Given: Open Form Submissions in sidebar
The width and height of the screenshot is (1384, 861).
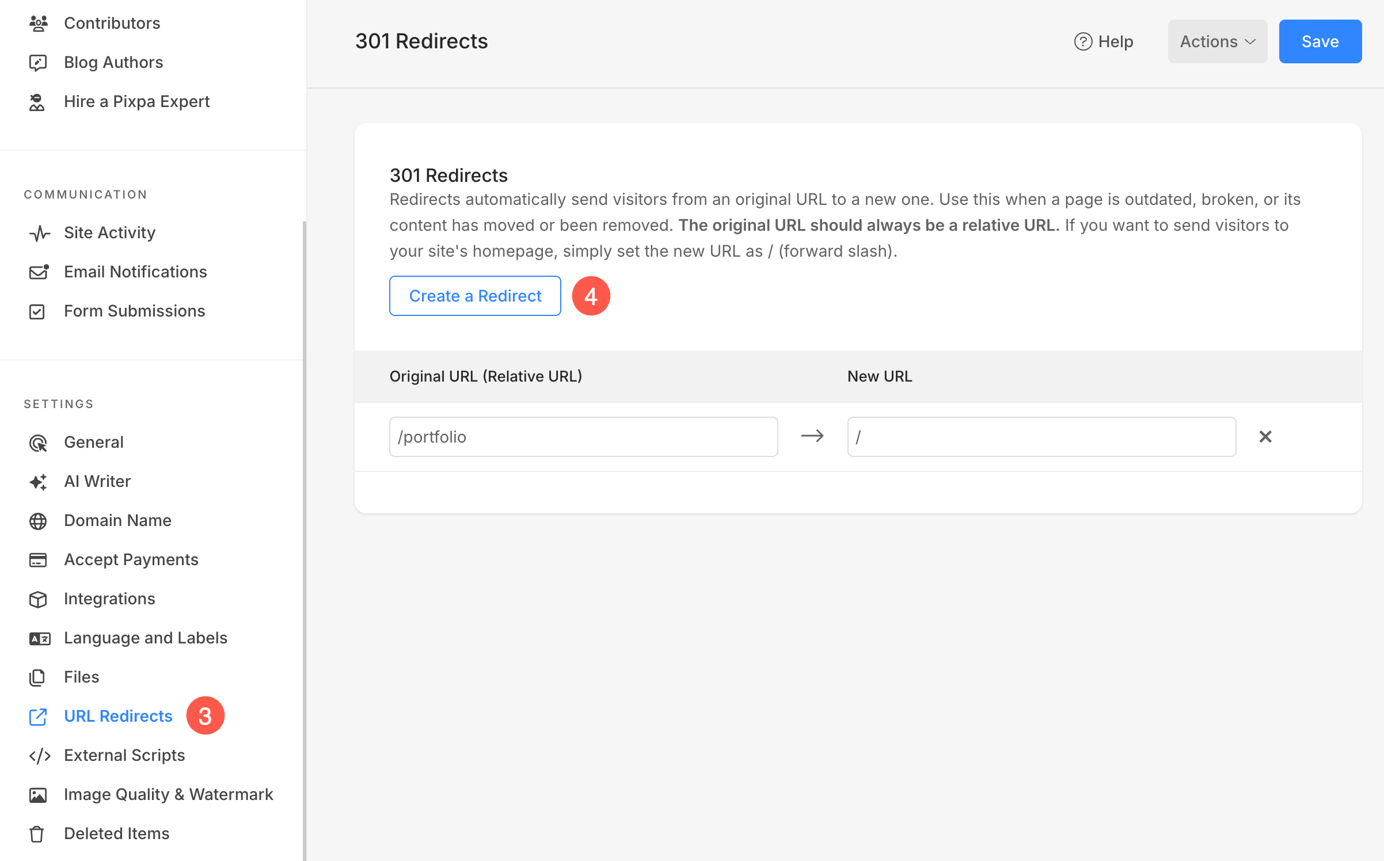Looking at the screenshot, I should [134, 311].
